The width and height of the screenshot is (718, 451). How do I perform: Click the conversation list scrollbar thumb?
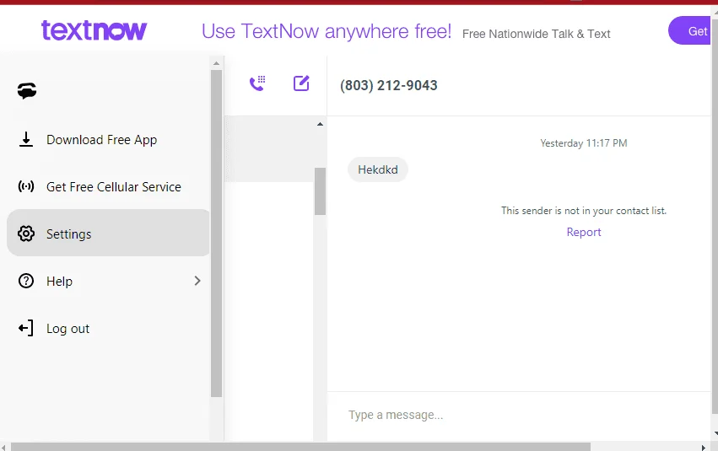(x=320, y=191)
